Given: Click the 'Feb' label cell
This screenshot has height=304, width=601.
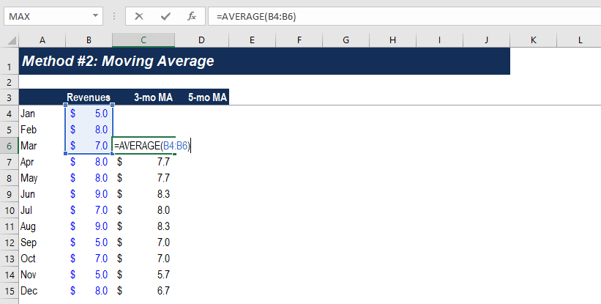Looking at the screenshot, I should pos(42,130).
